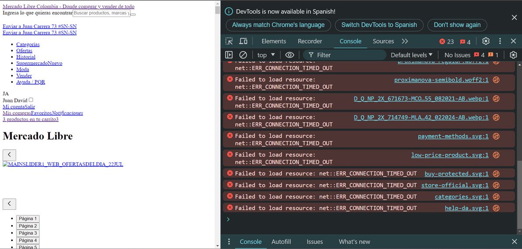The image size is (522, 249).
Task: Create a live expression with the eye icon
Action: [290, 55]
